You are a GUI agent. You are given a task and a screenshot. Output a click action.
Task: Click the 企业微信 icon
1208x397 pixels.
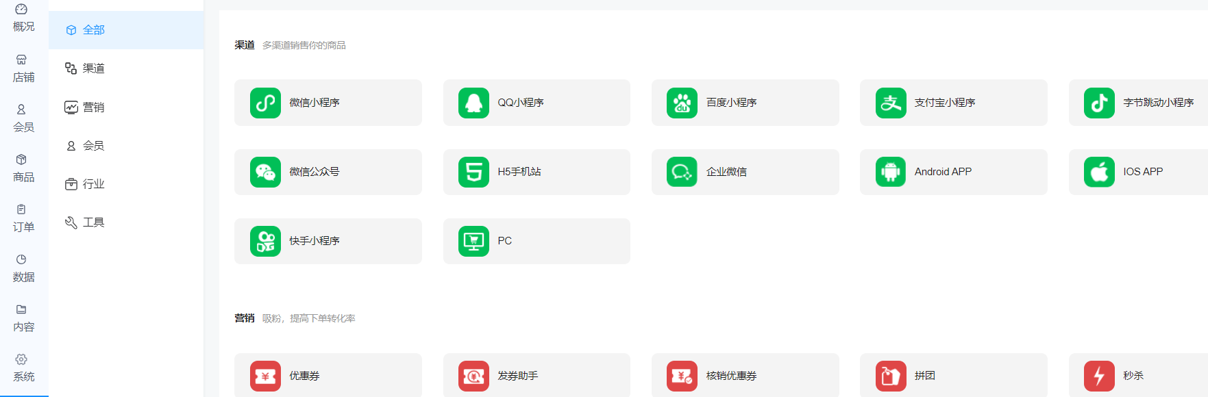[x=682, y=172]
